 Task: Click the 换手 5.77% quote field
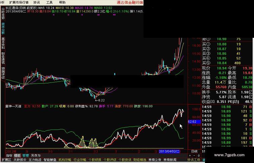point(214,92)
